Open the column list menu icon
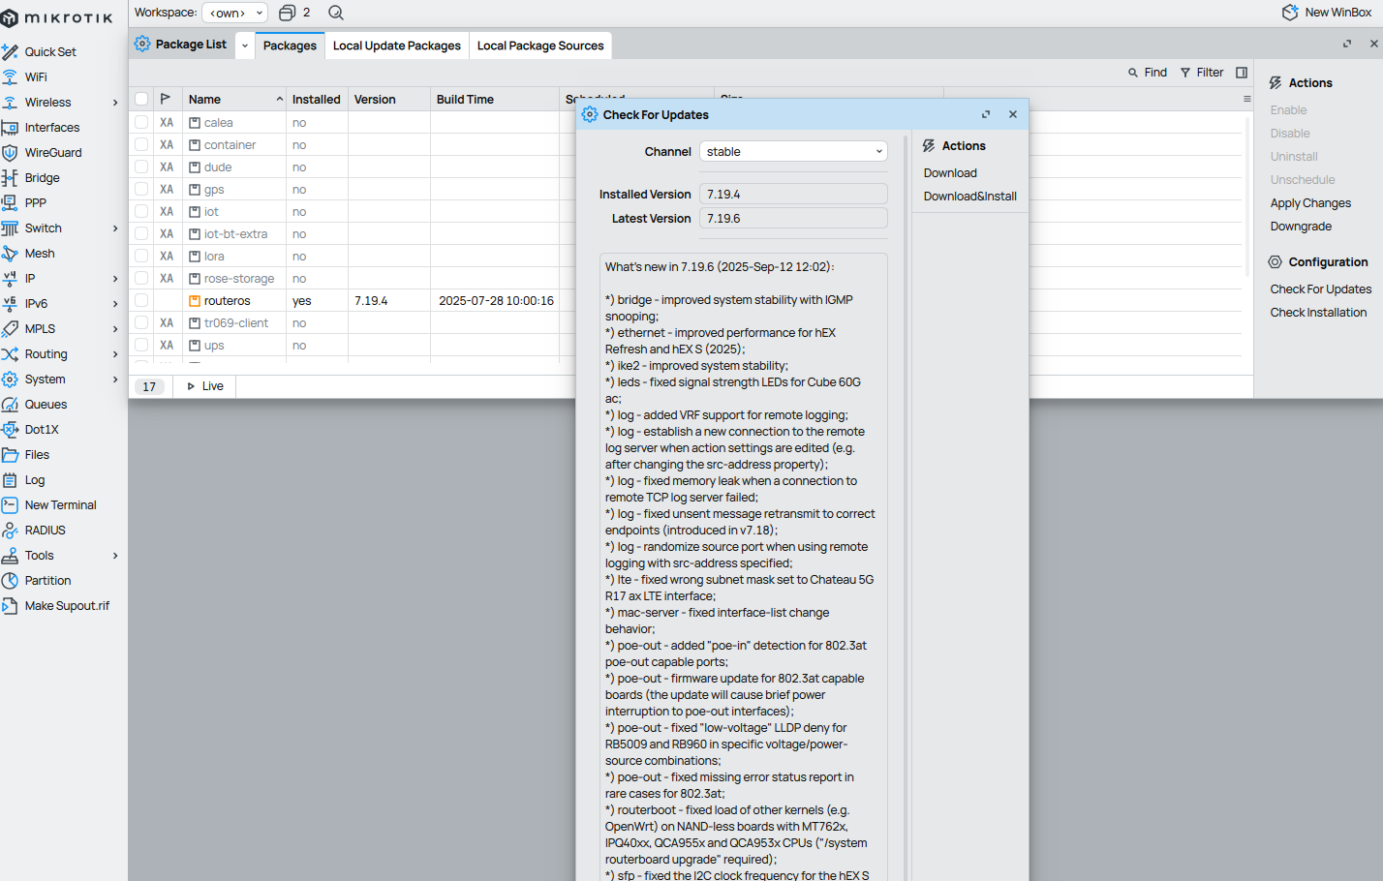The image size is (1383, 881). pyautogui.click(x=1246, y=99)
